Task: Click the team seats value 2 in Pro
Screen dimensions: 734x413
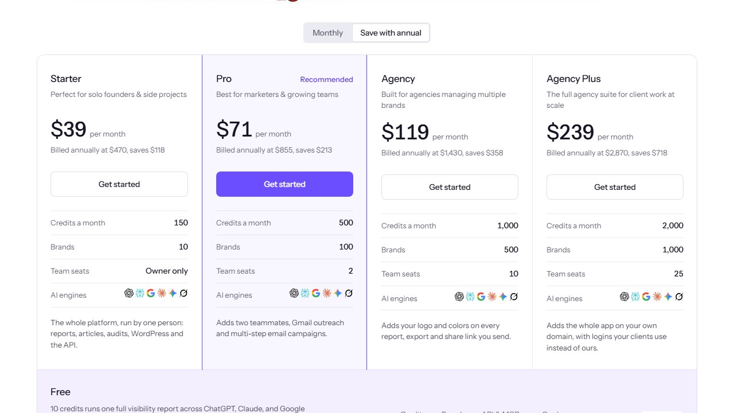Action: coord(350,271)
